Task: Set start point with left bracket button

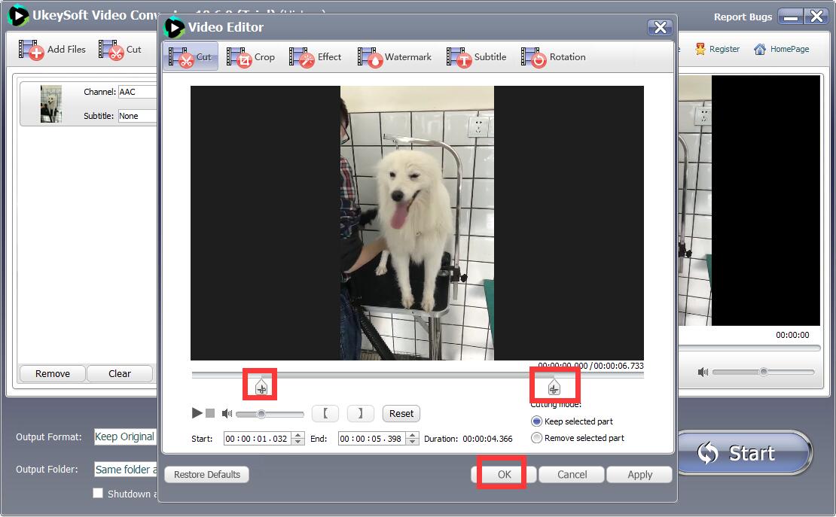Action: 325,414
